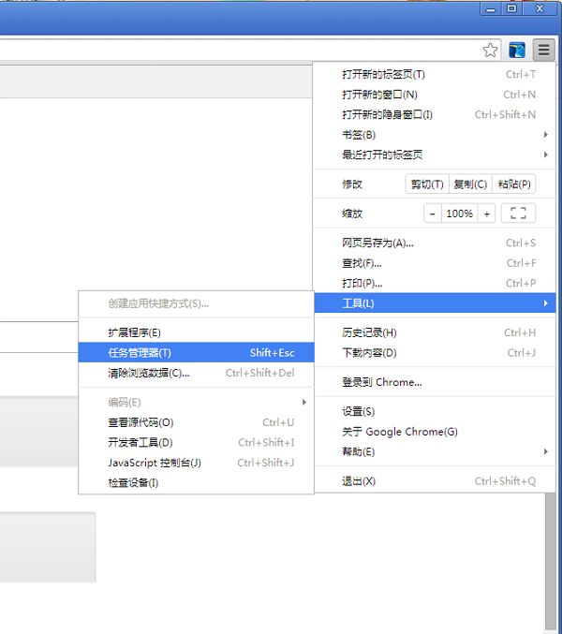Open 任务管理器(T)
The width and height of the screenshot is (562, 634).
pos(196,353)
